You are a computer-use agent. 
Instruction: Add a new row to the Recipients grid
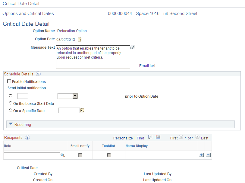(201, 155)
